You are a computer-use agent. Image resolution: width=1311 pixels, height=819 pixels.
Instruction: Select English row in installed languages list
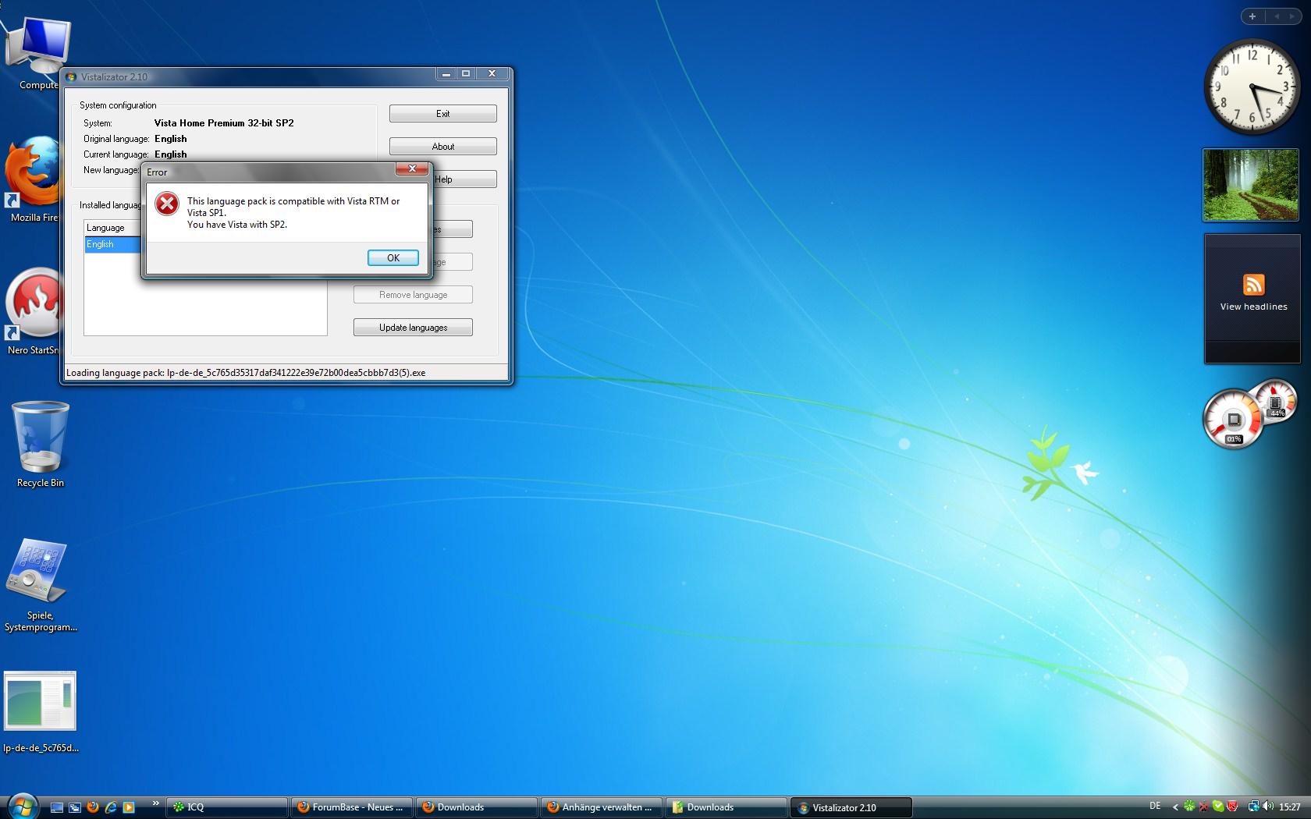(112, 244)
